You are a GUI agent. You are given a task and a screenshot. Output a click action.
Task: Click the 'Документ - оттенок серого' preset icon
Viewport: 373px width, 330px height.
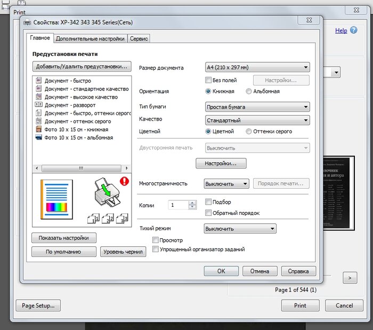point(38,122)
